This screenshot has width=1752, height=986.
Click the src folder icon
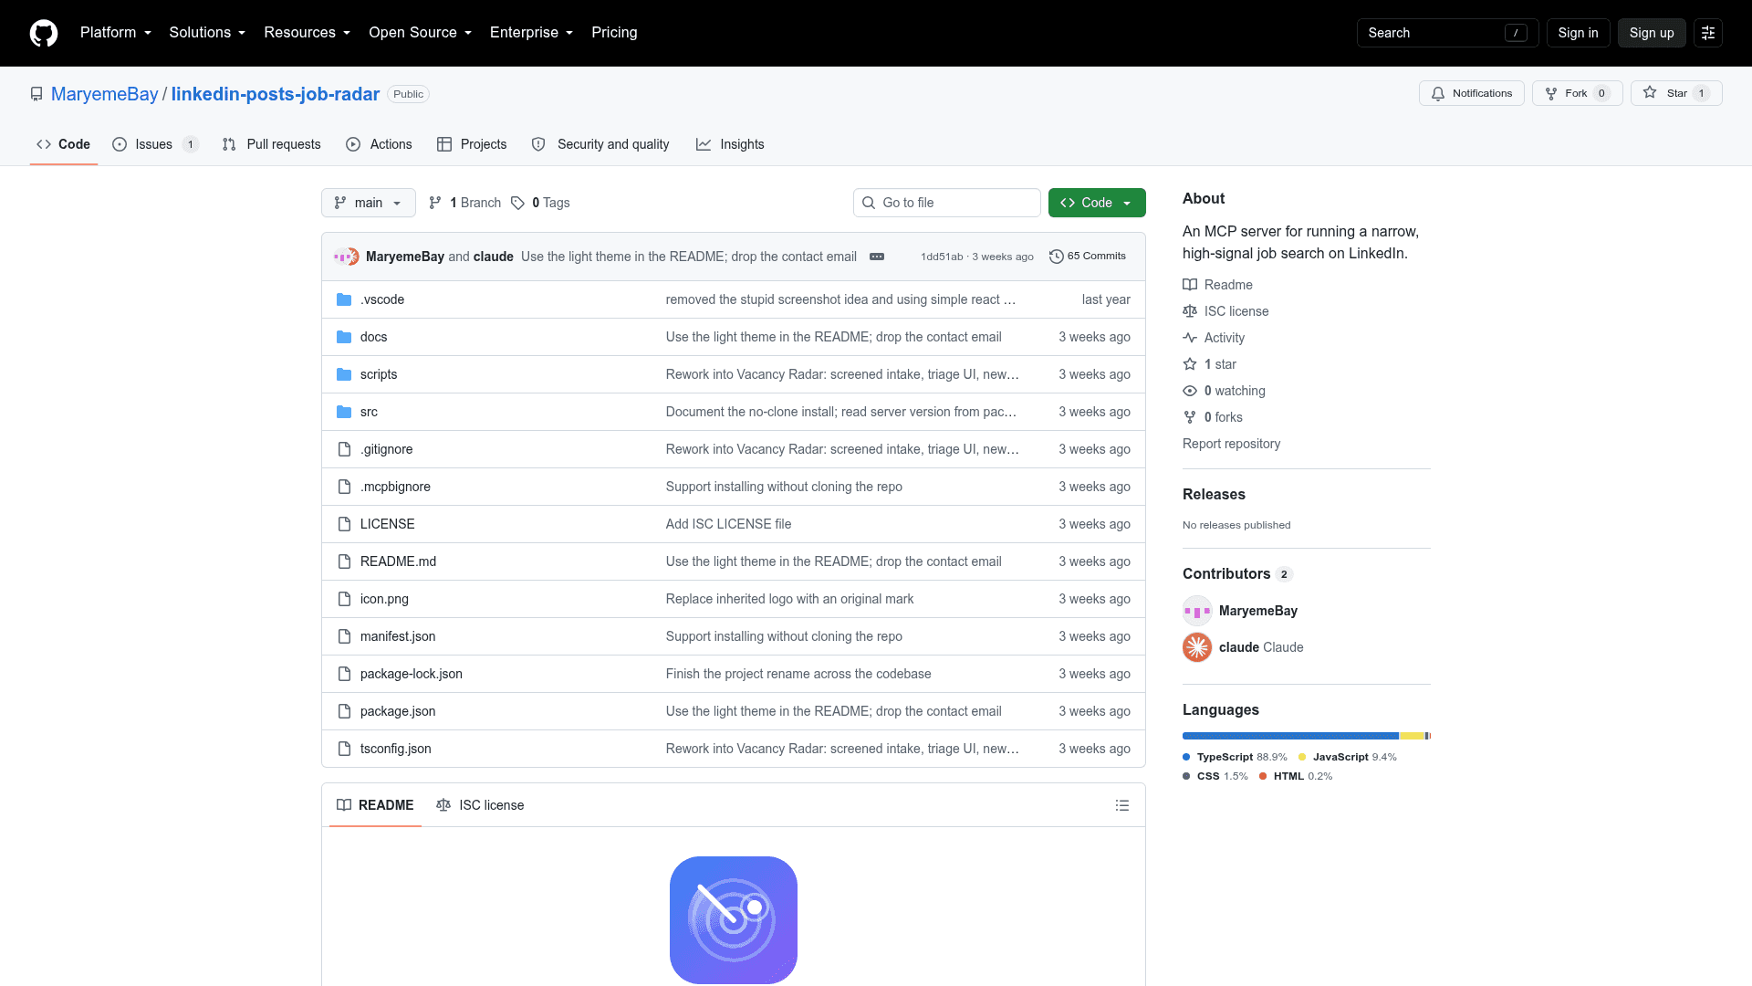[x=344, y=412]
